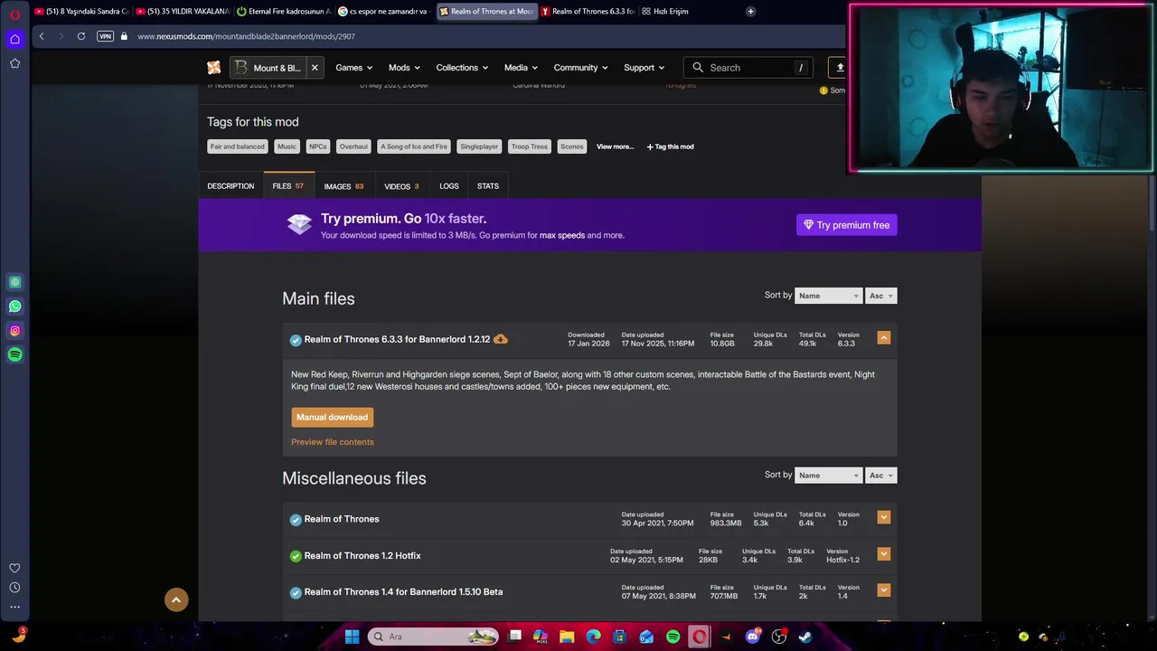Click the Nexus Mods search field
The image size is (1157, 651).
coord(748,68)
